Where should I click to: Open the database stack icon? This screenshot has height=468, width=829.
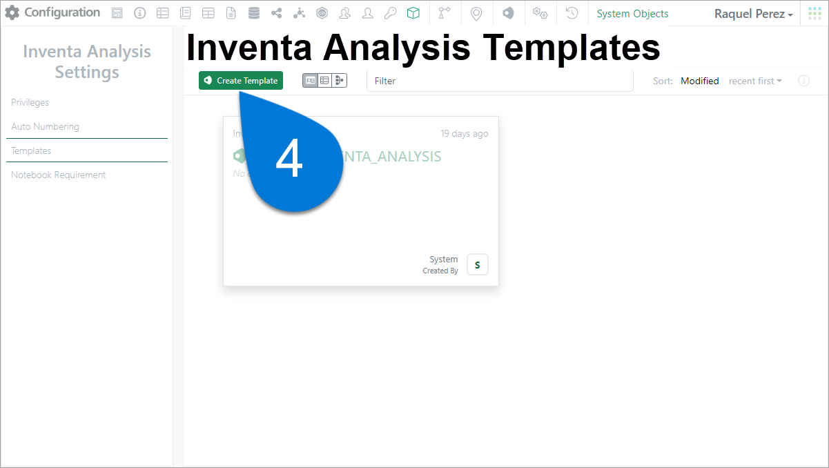[x=254, y=13]
